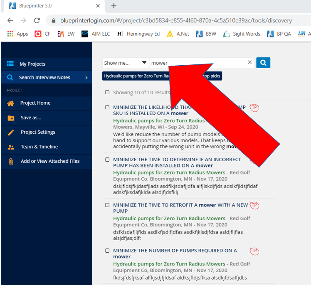
Task: Click the padlock site info icon
Action: 53,21
